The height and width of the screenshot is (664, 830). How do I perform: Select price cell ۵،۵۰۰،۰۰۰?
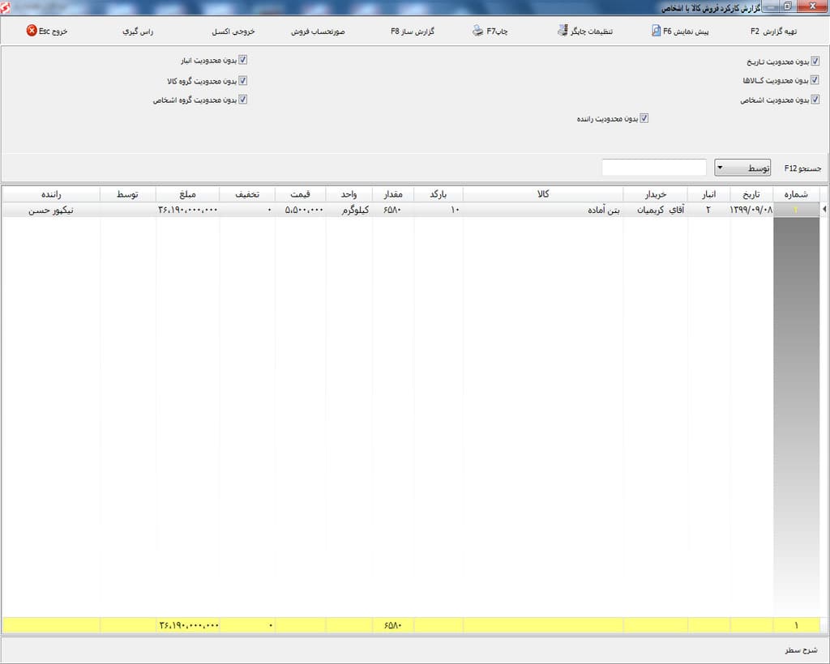(300, 210)
